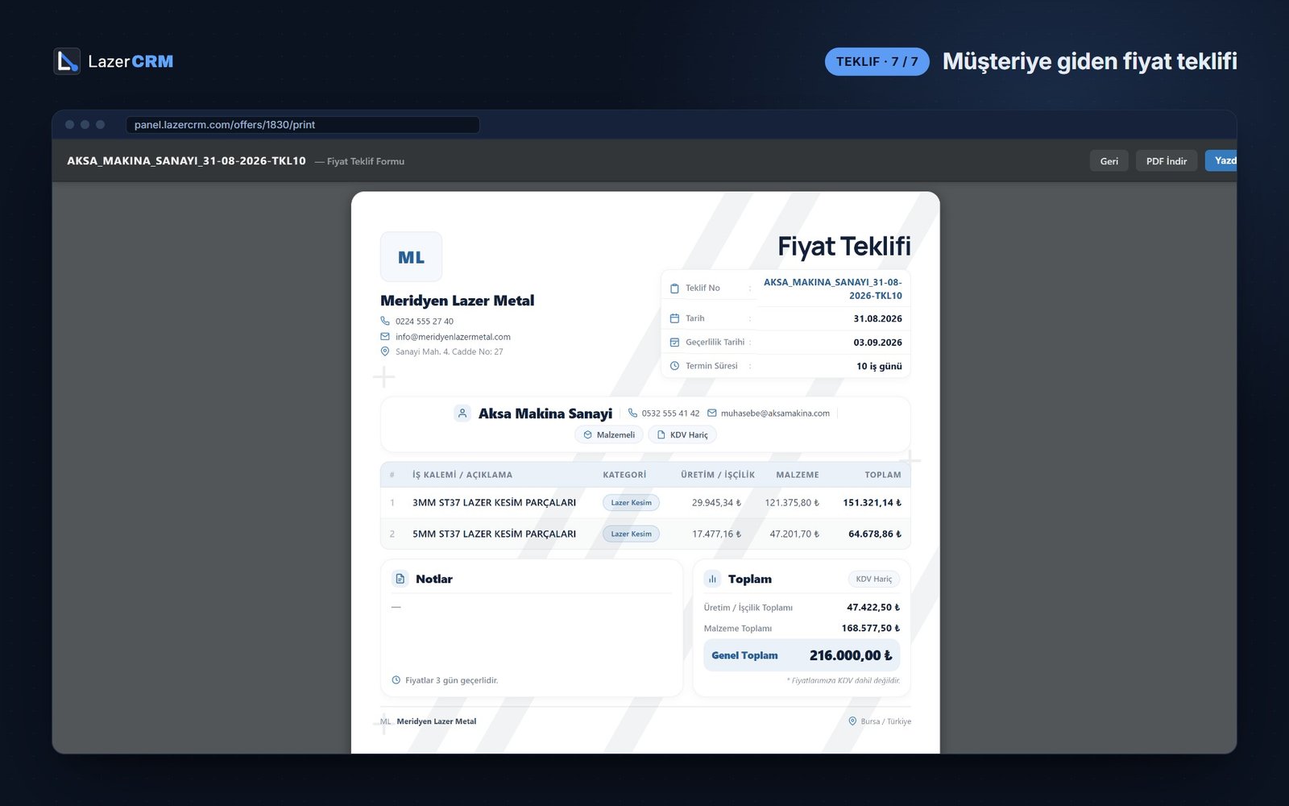This screenshot has width=1289, height=806.
Task: Click the TEKLIF 7 / 7 badge
Action: (x=877, y=61)
